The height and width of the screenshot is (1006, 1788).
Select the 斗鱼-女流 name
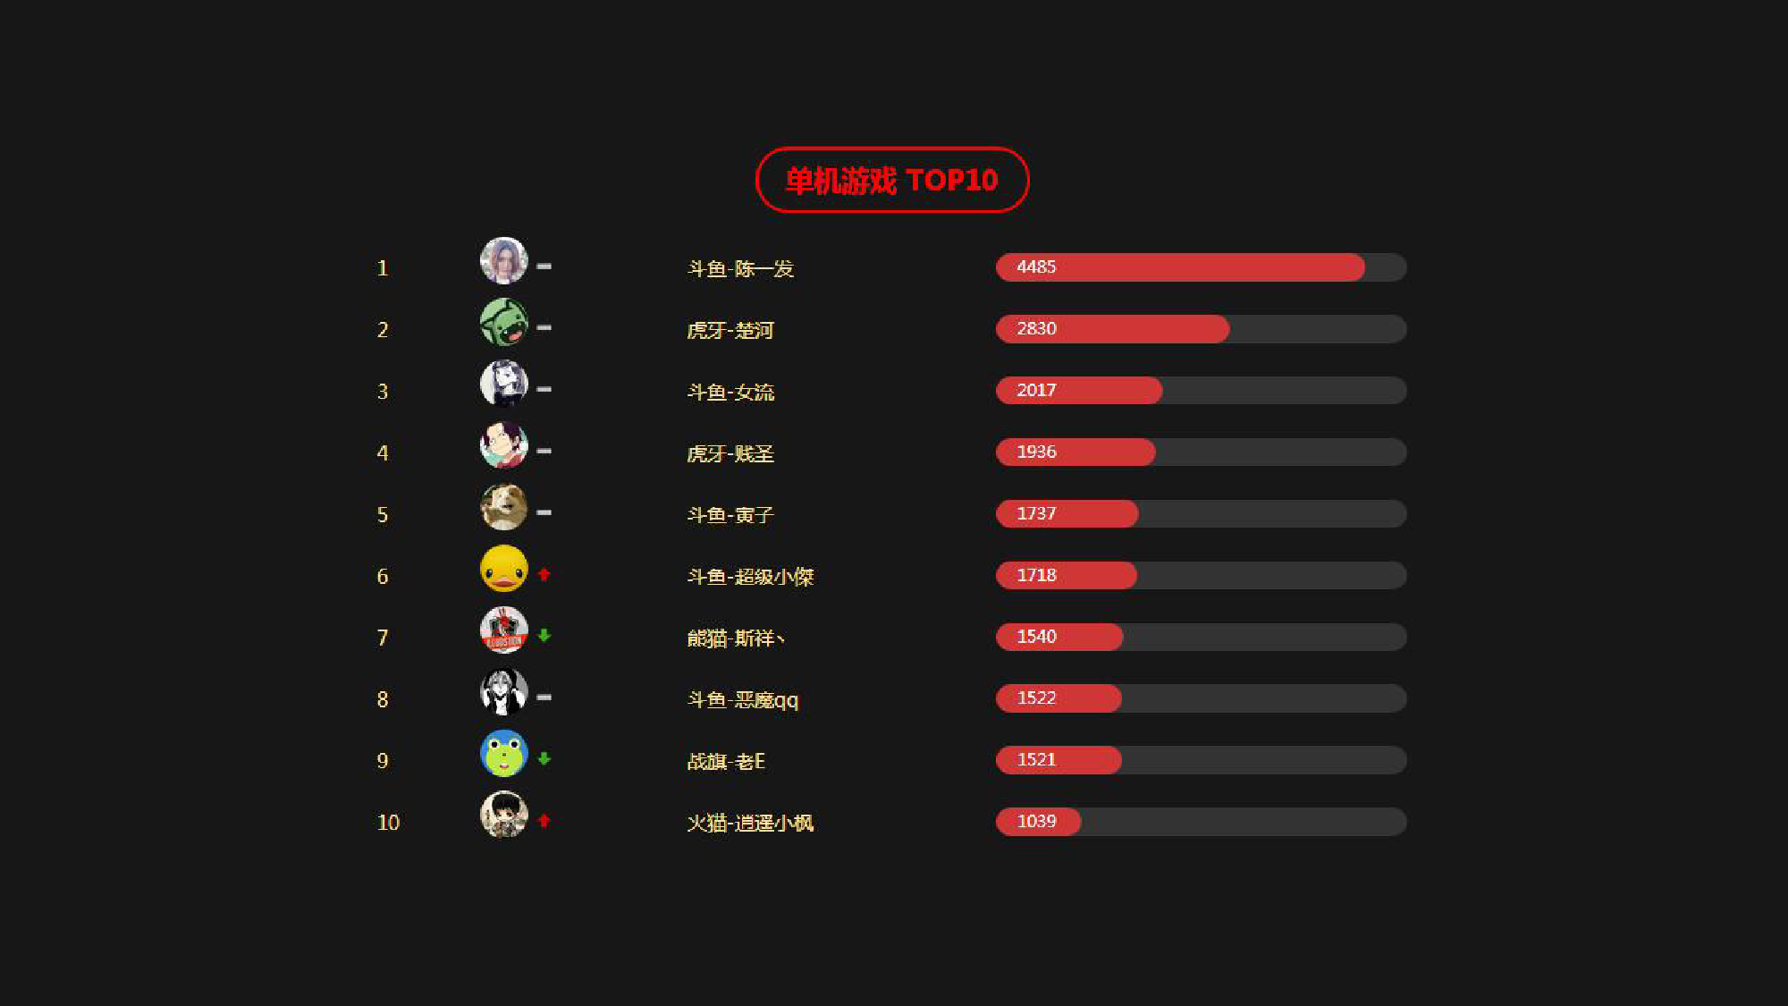pyautogui.click(x=730, y=392)
